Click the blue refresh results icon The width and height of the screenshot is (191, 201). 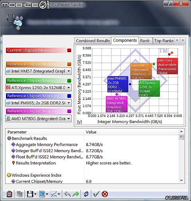pos(86,194)
